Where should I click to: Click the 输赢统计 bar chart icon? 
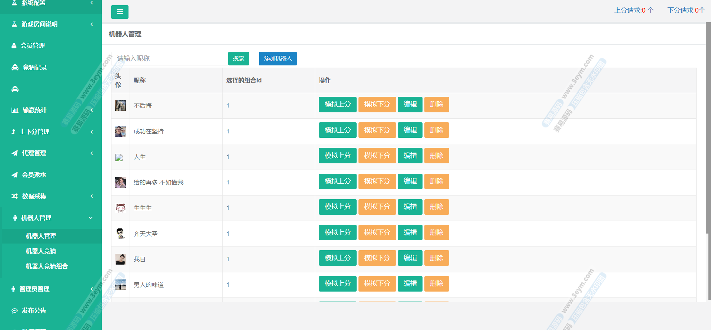click(15, 110)
